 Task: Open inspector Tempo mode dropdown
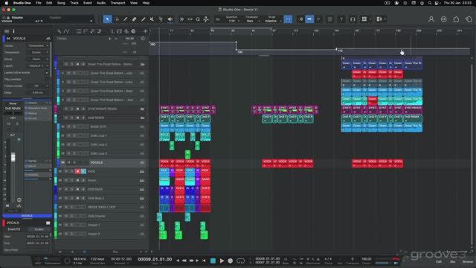tap(38, 45)
